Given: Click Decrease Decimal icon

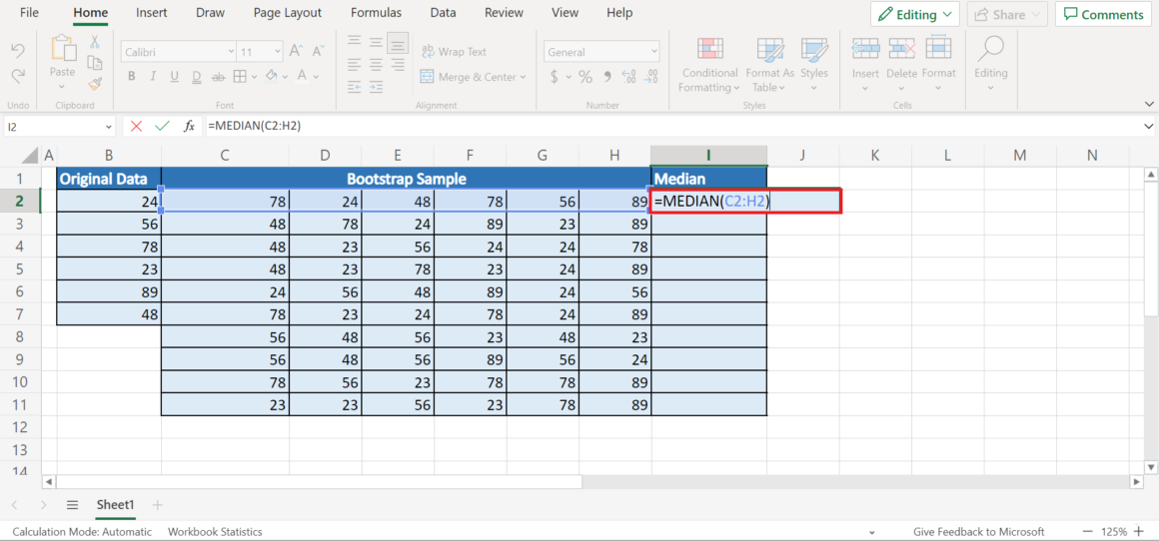Looking at the screenshot, I should pyautogui.click(x=651, y=77).
